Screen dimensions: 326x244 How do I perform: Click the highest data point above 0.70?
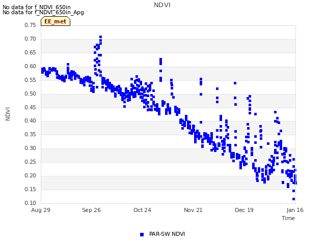[101, 37]
